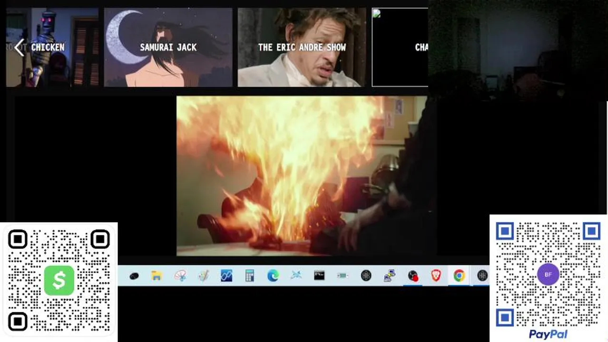
Task: Click the PayPal QR code
Action: 548,275
